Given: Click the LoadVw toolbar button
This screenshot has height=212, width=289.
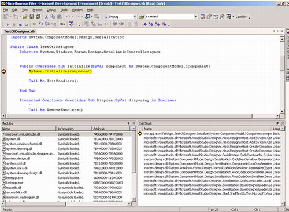Looking at the screenshot, I should pyautogui.click(x=241, y=17).
